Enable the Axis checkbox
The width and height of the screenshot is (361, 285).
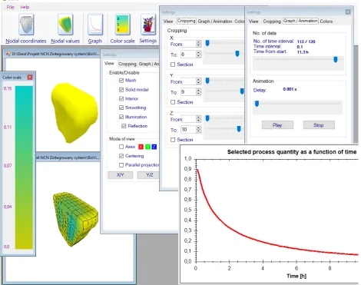point(121,147)
